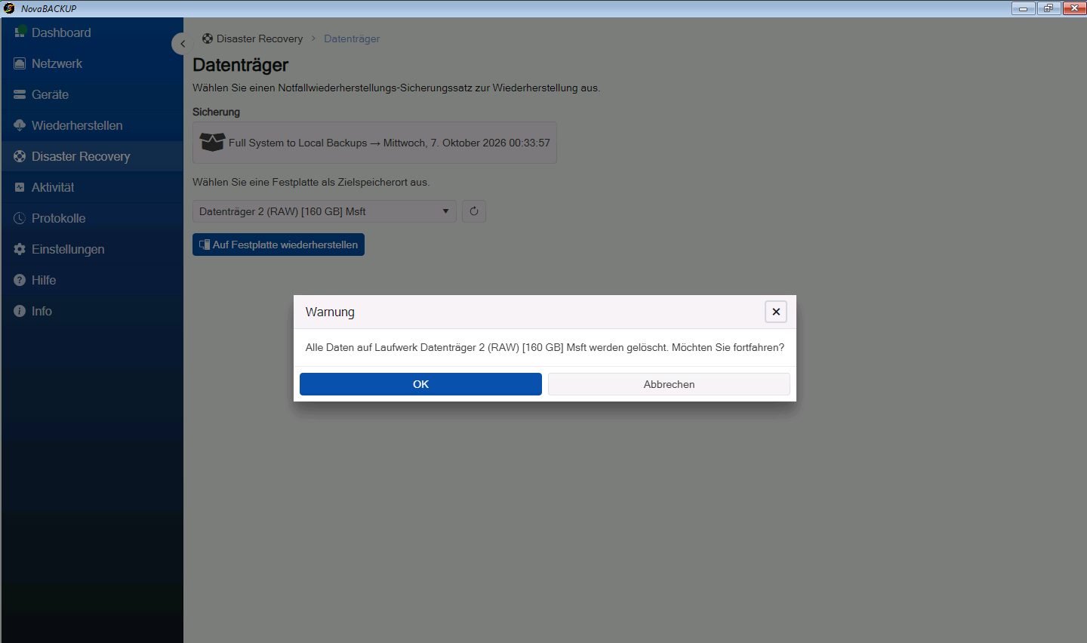Click the Sicherung label

(216, 112)
